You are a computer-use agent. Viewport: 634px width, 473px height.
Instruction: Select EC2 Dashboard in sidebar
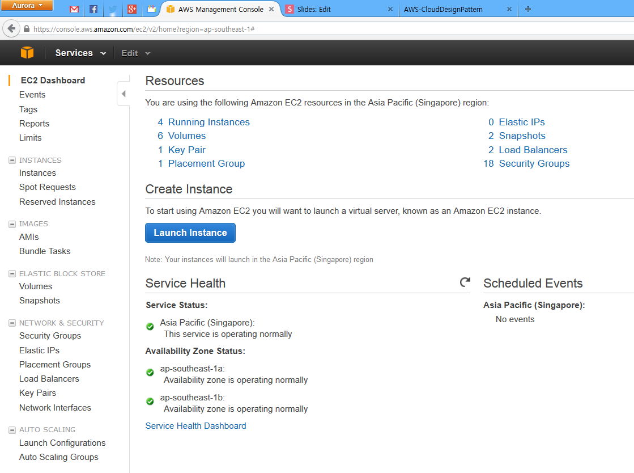pyautogui.click(x=53, y=80)
